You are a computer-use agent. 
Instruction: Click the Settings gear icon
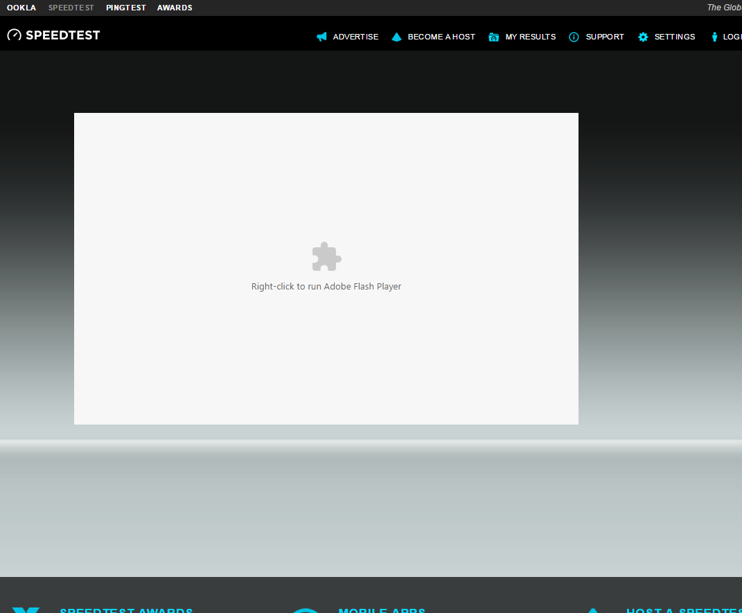pos(643,37)
